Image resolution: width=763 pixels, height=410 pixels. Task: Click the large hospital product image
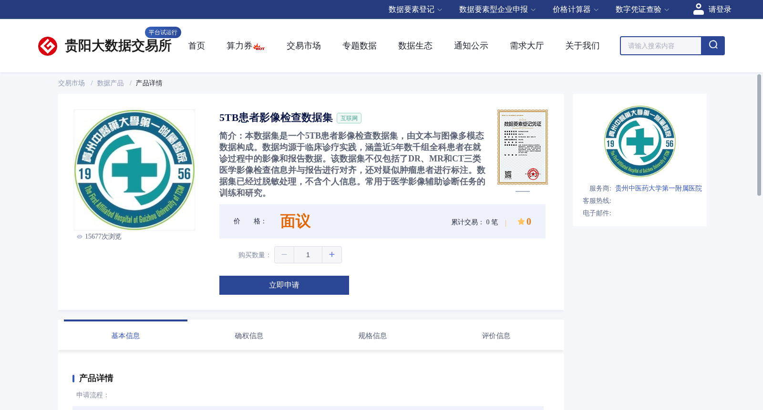[134, 170]
